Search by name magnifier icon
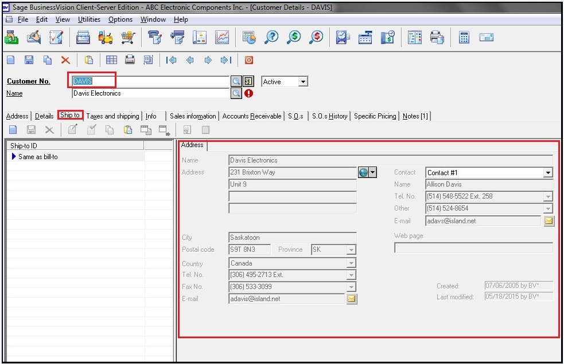This screenshot has width=564, height=364. pos(236,93)
